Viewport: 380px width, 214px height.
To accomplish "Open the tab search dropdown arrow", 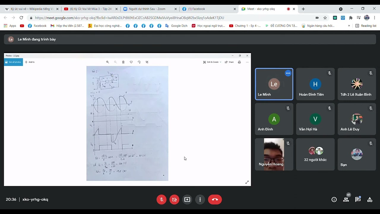I will pyautogui.click(x=341, y=9).
